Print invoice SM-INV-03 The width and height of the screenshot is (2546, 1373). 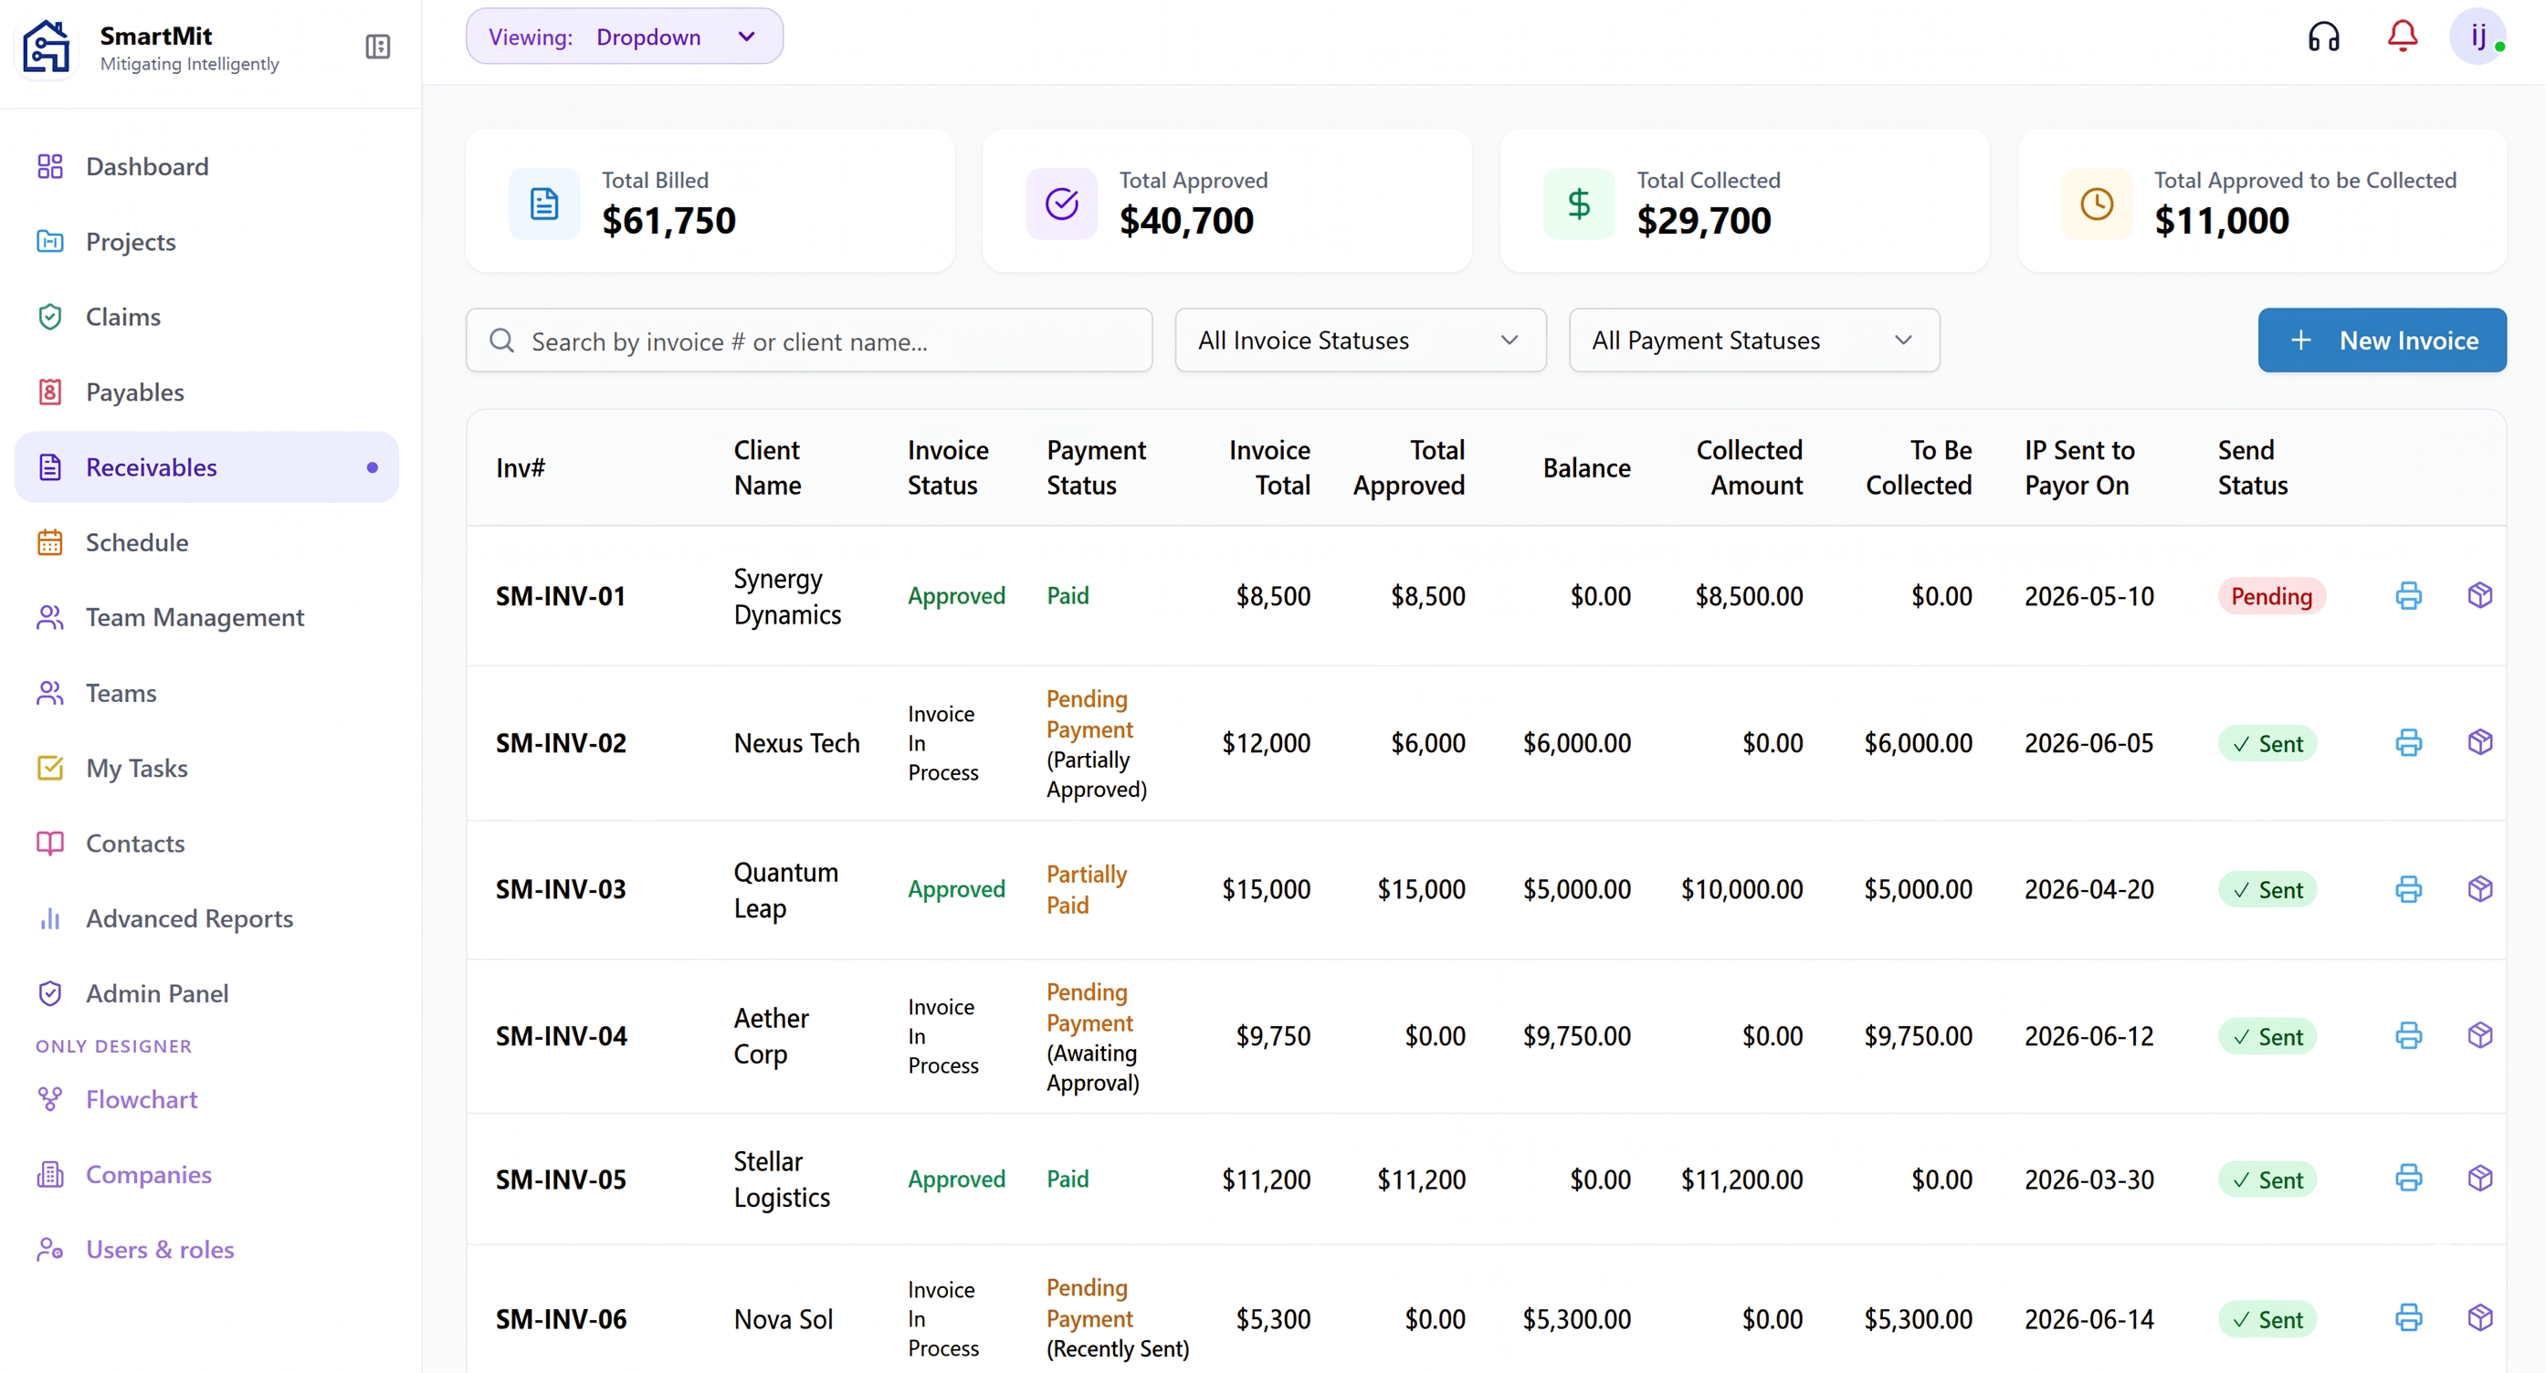coord(2409,889)
